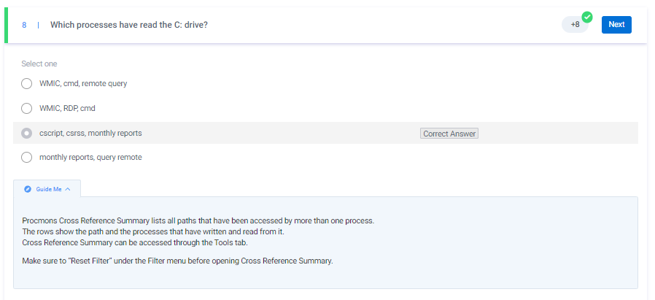This screenshot has height=300, width=655.
Task: Open the Guide Me tab
Action: pos(47,189)
